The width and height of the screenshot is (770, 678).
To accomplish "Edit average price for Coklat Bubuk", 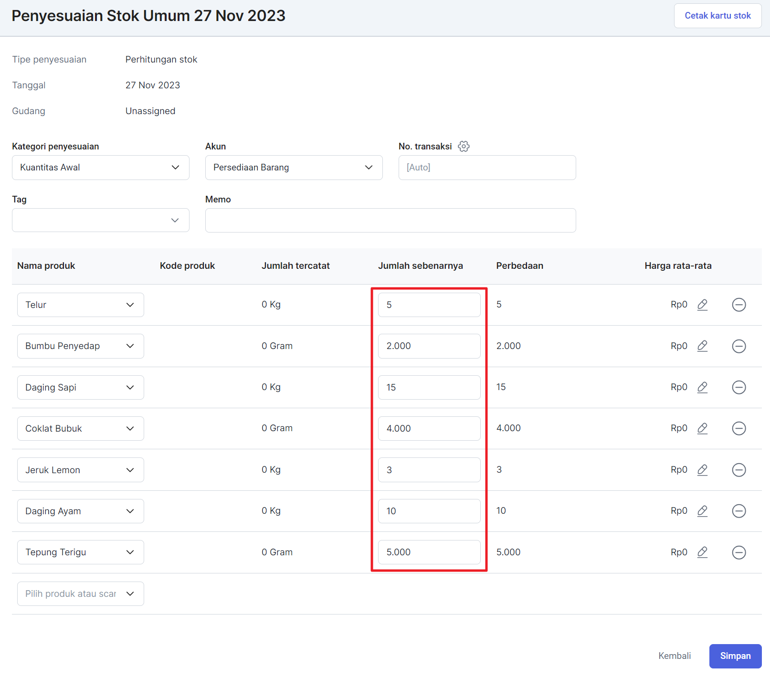I will 702,428.
